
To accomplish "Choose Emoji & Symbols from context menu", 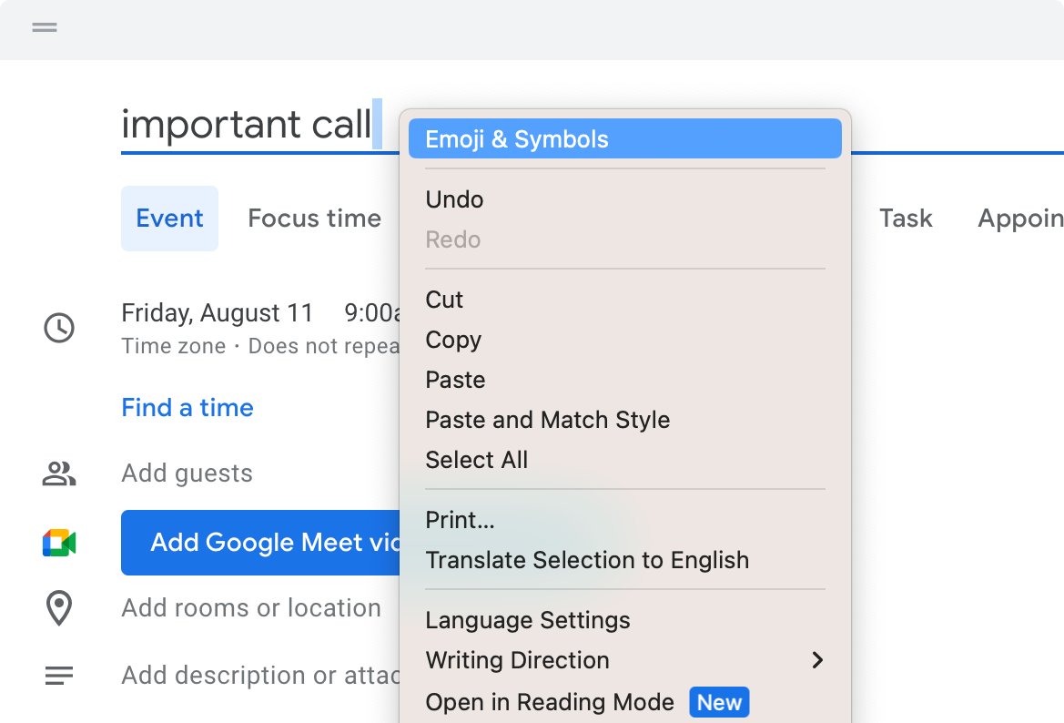I will 625,139.
